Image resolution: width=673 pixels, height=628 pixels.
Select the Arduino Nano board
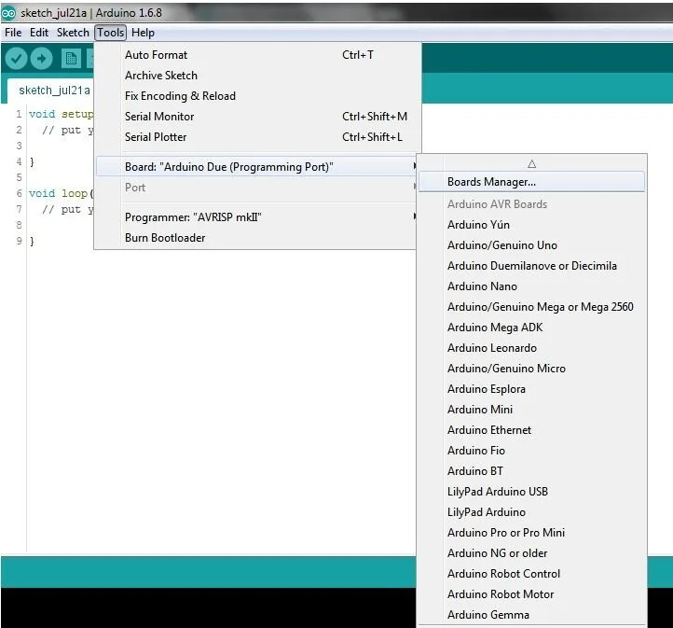[x=531, y=286]
